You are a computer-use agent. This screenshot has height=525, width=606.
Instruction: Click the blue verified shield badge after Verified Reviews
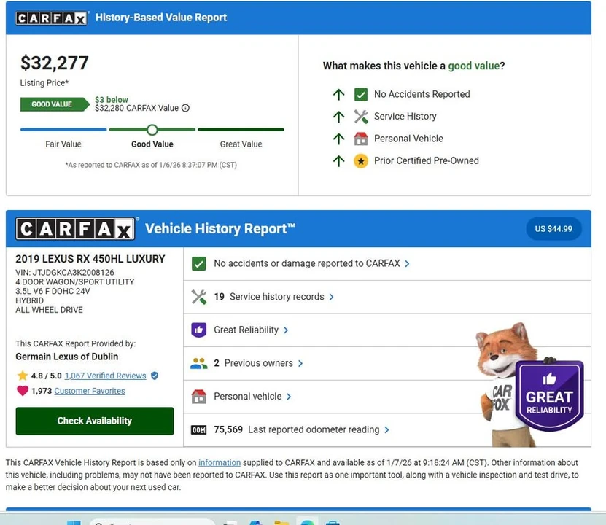point(155,376)
